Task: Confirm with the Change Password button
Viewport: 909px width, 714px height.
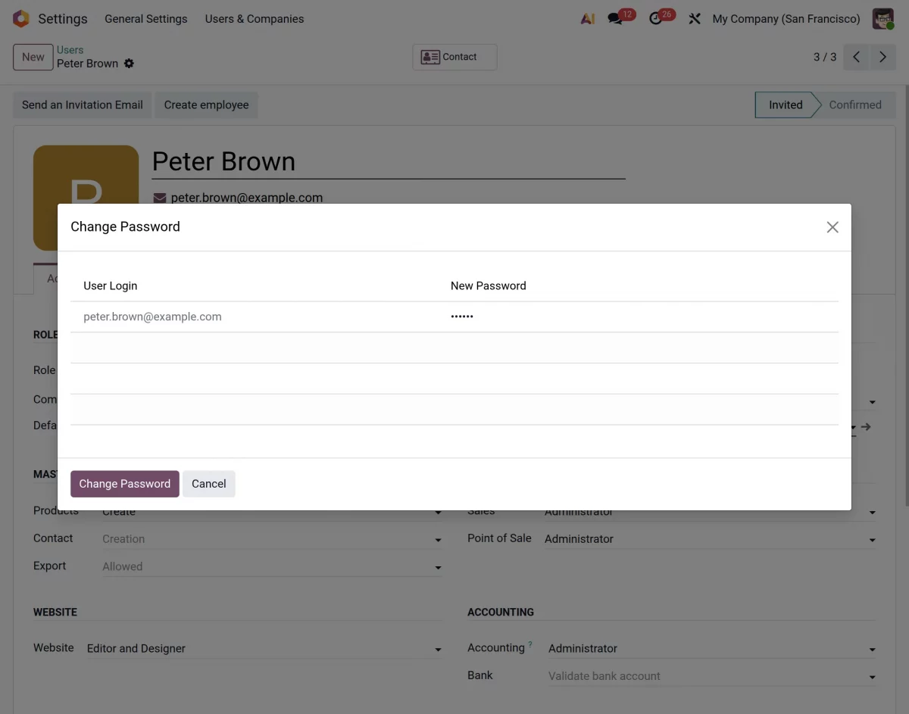Action: (x=125, y=484)
